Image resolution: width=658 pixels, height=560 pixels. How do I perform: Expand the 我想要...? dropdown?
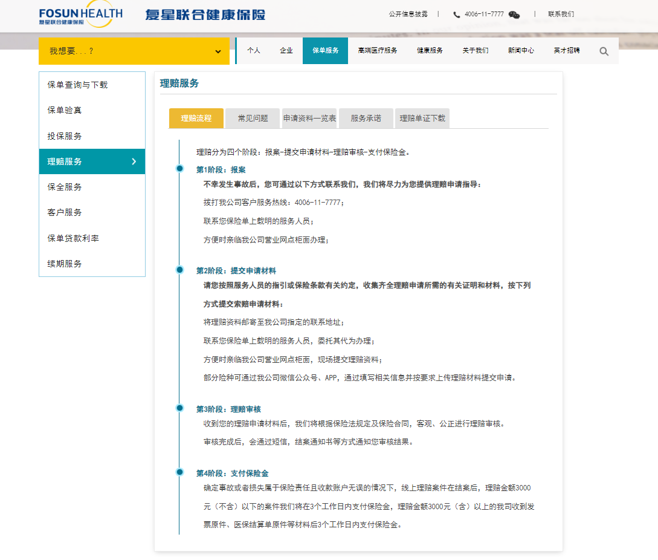point(134,51)
